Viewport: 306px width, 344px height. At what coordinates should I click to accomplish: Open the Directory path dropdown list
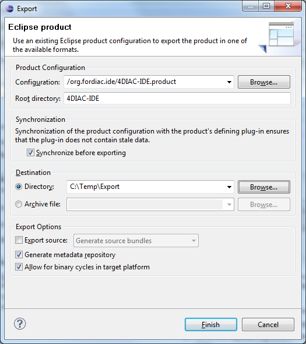tap(229, 187)
